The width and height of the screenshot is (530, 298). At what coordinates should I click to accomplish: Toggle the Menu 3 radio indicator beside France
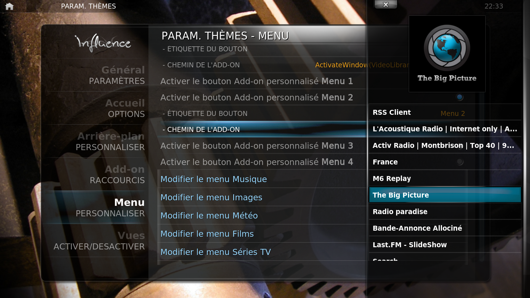pyautogui.click(x=460, y=162)
